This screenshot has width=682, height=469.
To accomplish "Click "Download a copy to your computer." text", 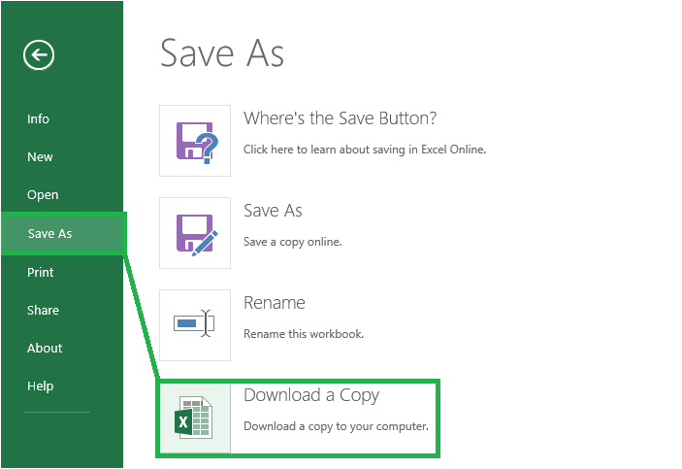I will pos(336,426).
